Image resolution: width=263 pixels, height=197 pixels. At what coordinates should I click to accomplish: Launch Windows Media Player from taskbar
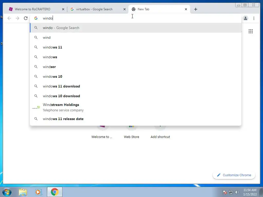(38, 192)
